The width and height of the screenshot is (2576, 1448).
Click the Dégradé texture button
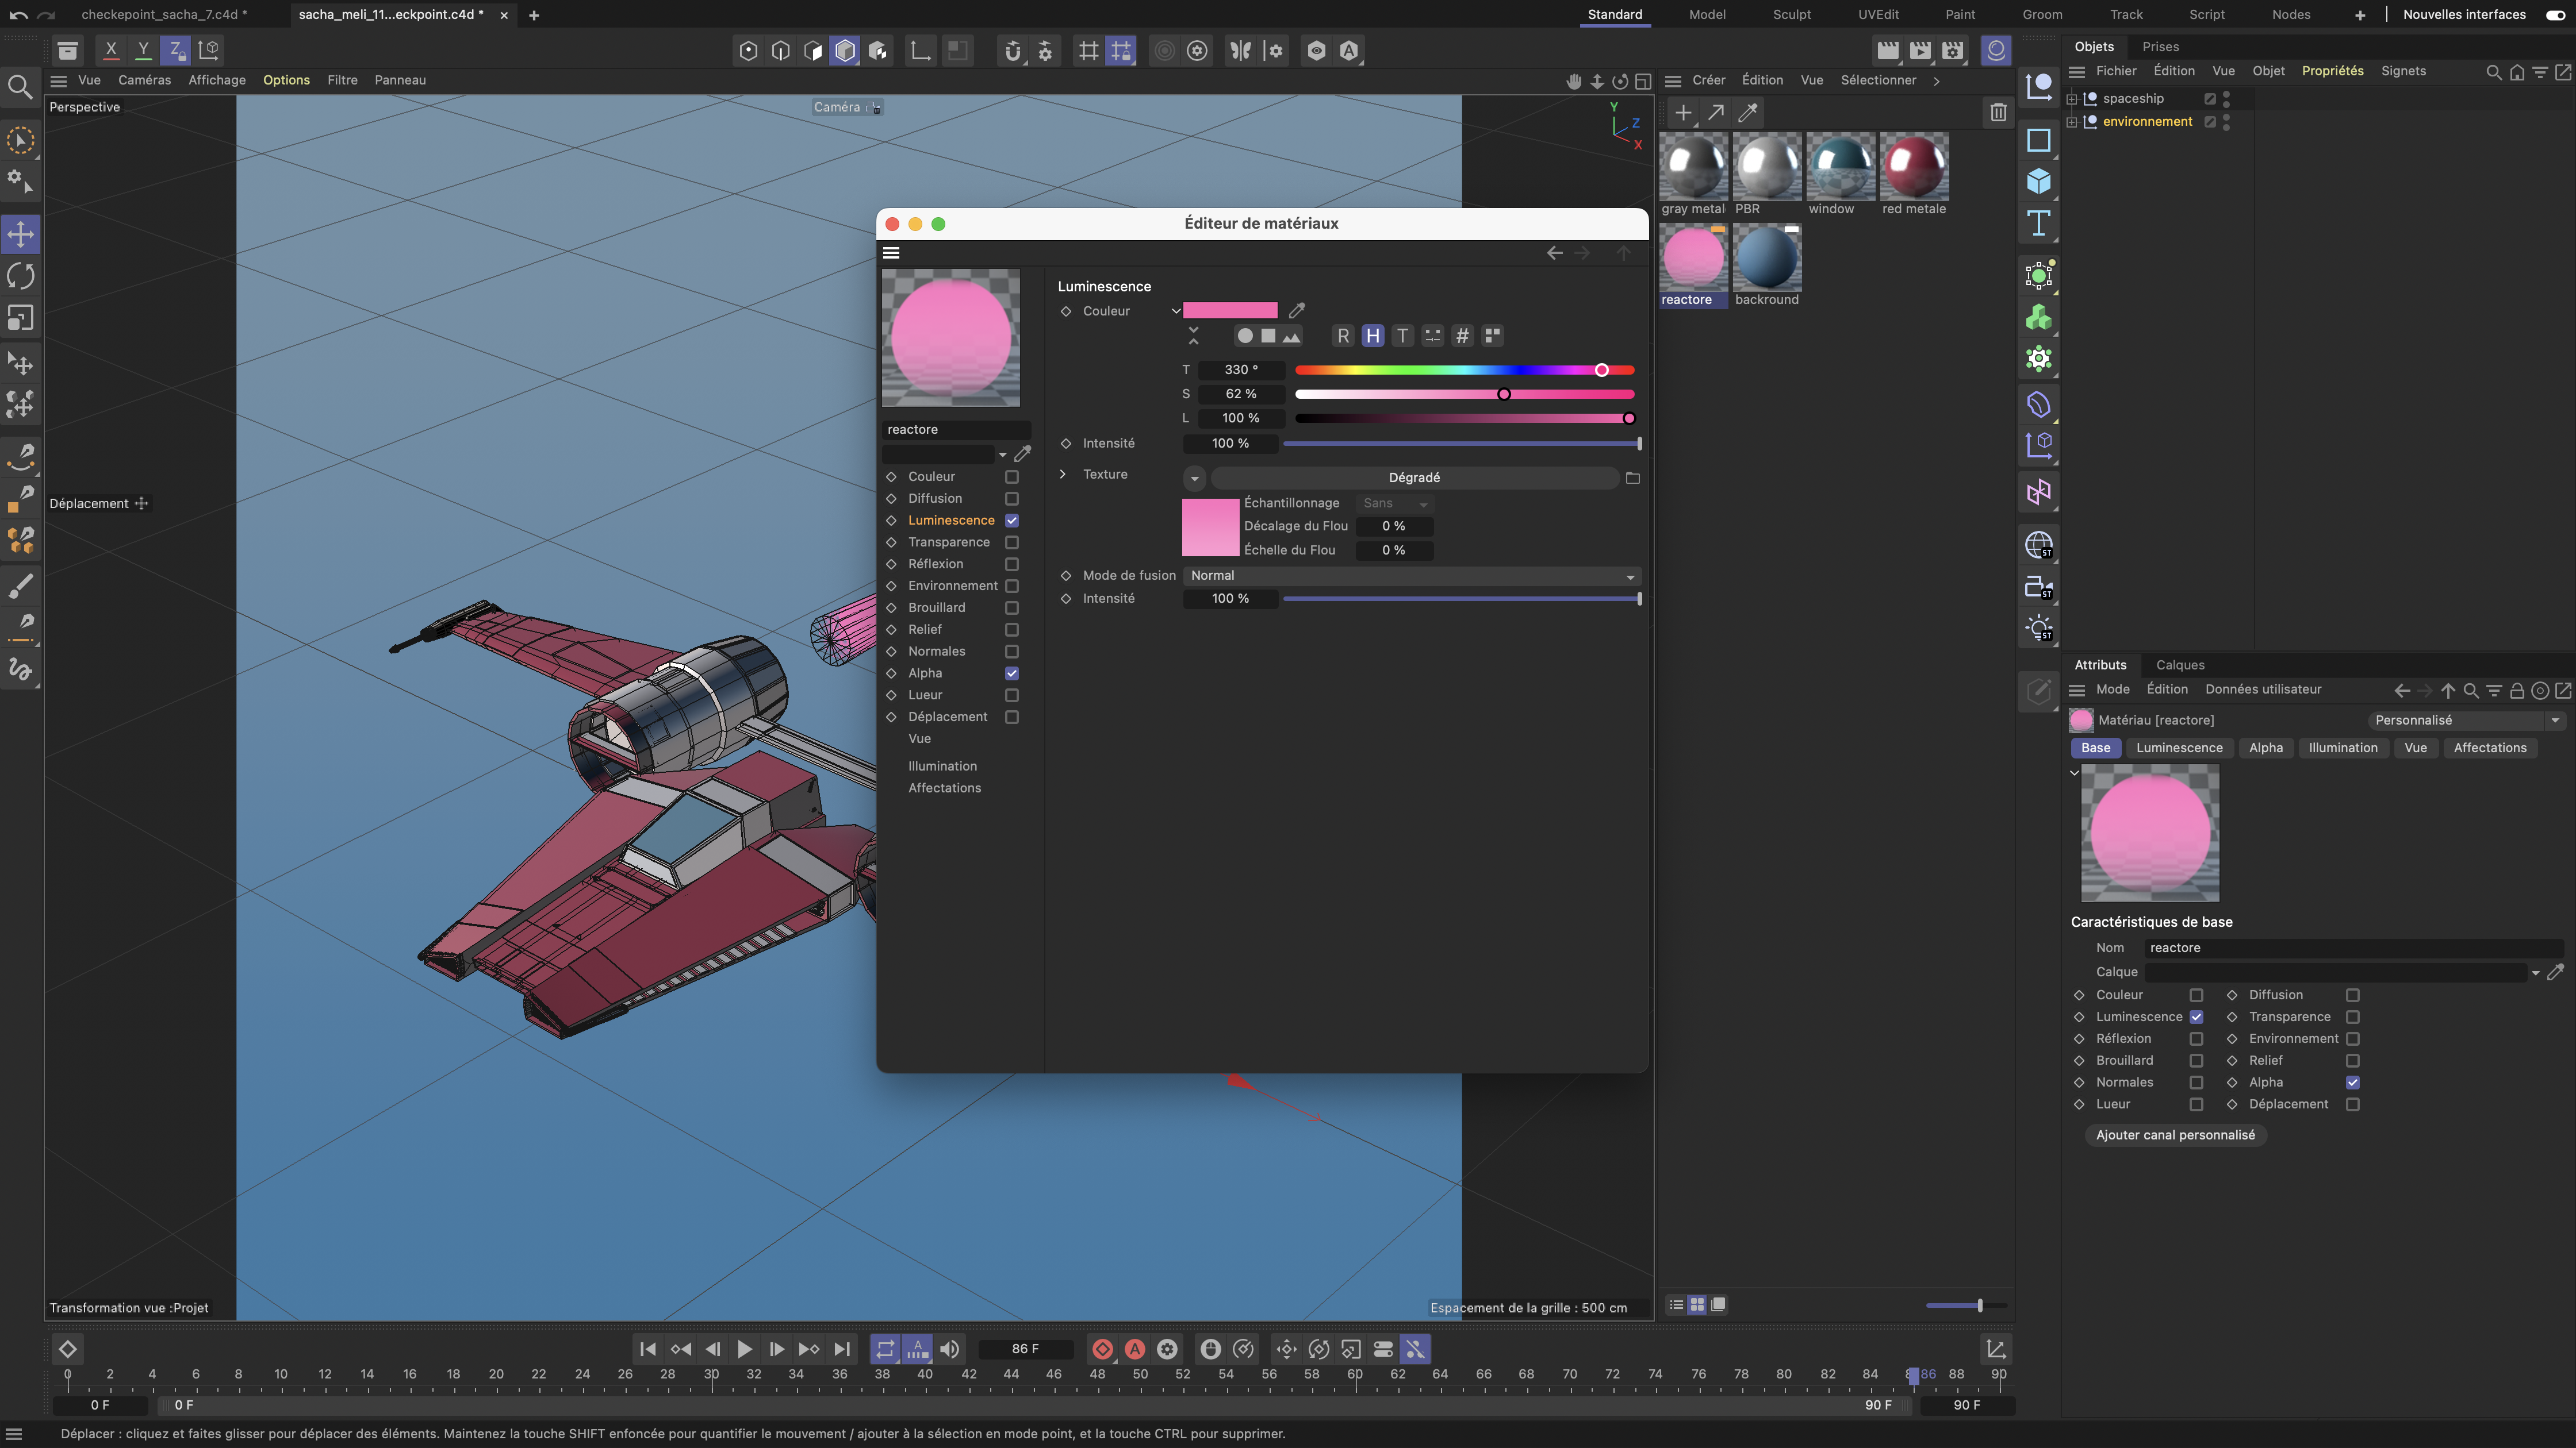pyautogui.click(x=1414, y=477)
